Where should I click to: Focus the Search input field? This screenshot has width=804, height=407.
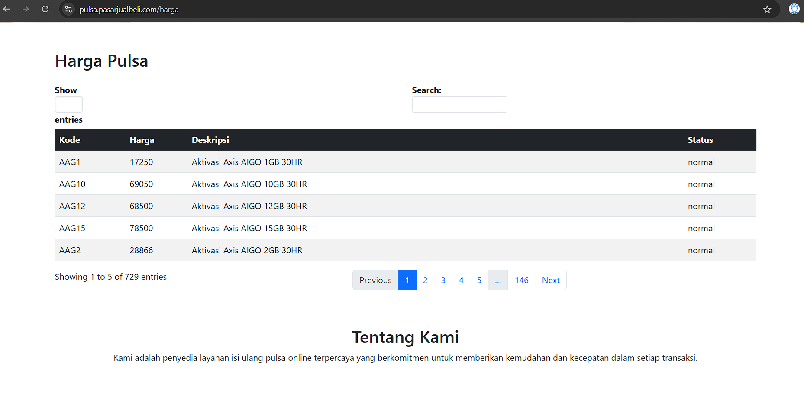(459, 104)
